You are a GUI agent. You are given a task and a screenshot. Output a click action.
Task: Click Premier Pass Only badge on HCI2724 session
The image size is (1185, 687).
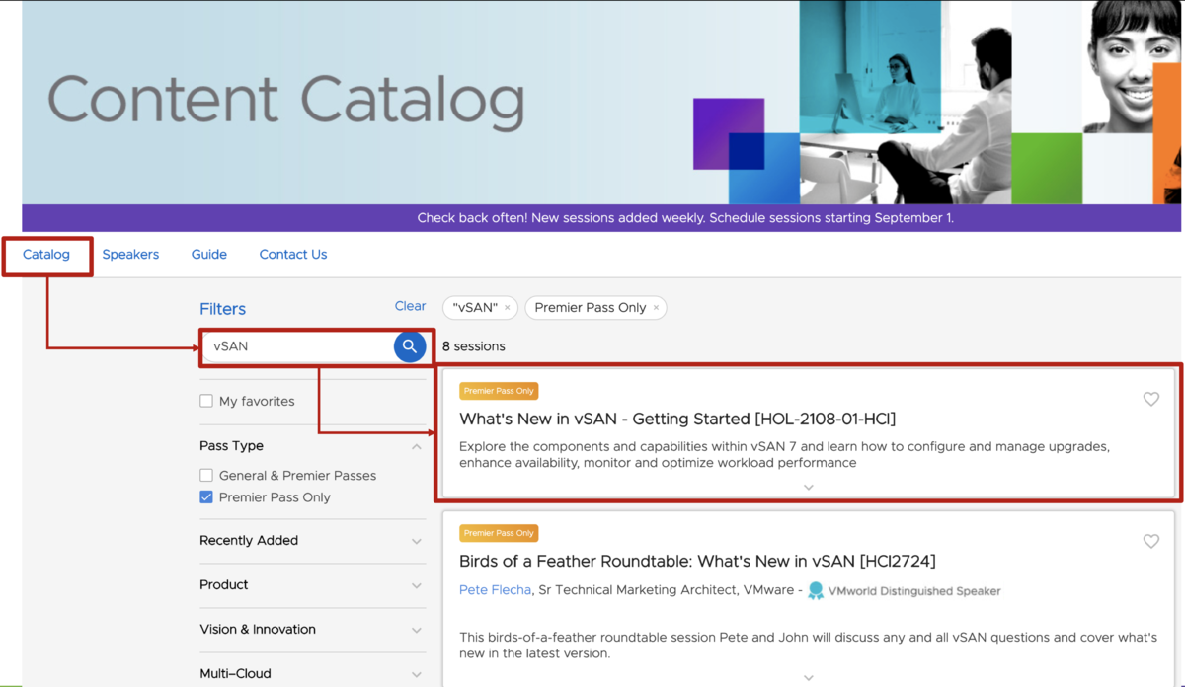coord(499,533)
